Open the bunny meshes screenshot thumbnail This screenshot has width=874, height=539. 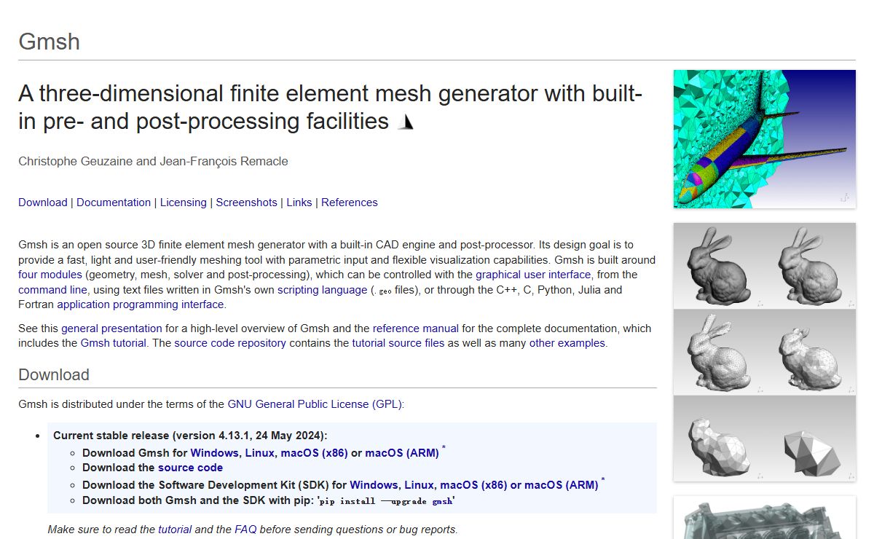[764, 352]
